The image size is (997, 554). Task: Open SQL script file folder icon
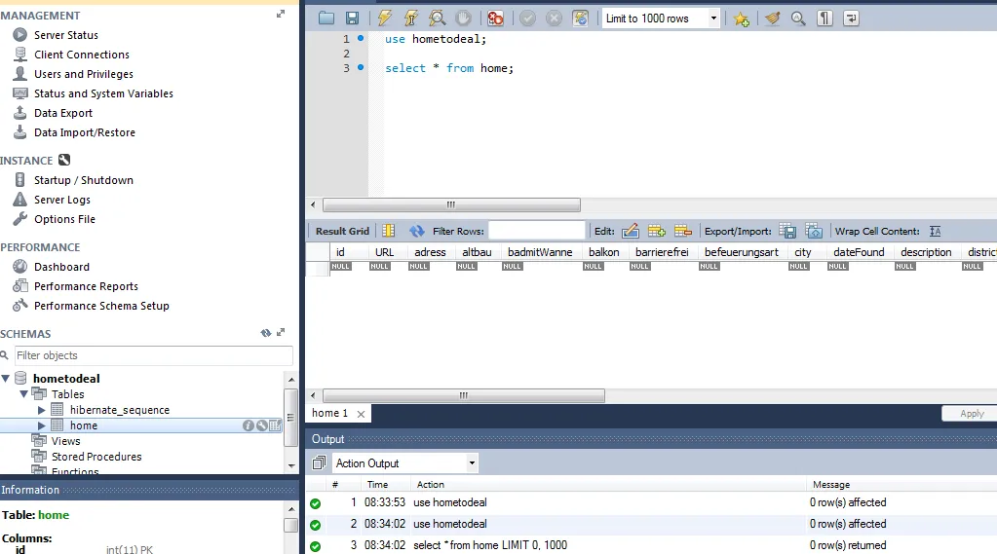[326, 18]
